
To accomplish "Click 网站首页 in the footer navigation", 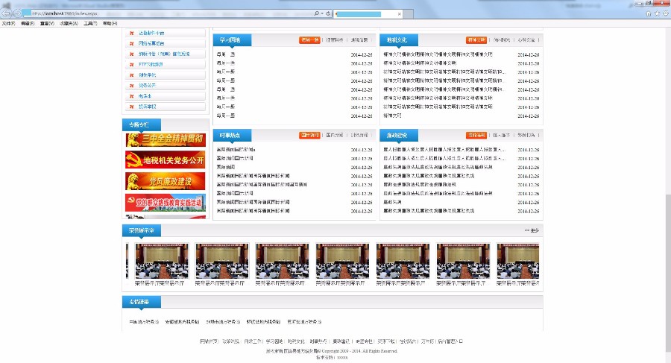I will pyautogui.click(x=209, y=341).
